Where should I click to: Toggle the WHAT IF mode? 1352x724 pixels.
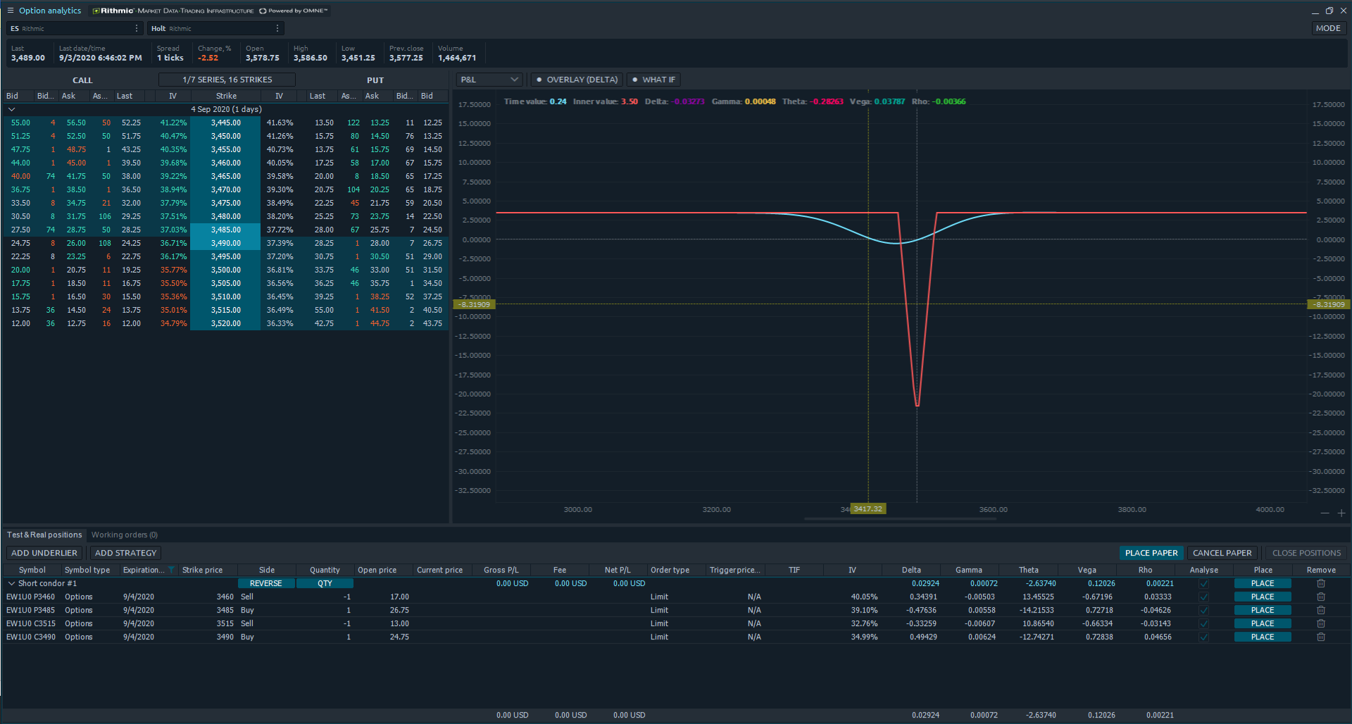[653, 80]
